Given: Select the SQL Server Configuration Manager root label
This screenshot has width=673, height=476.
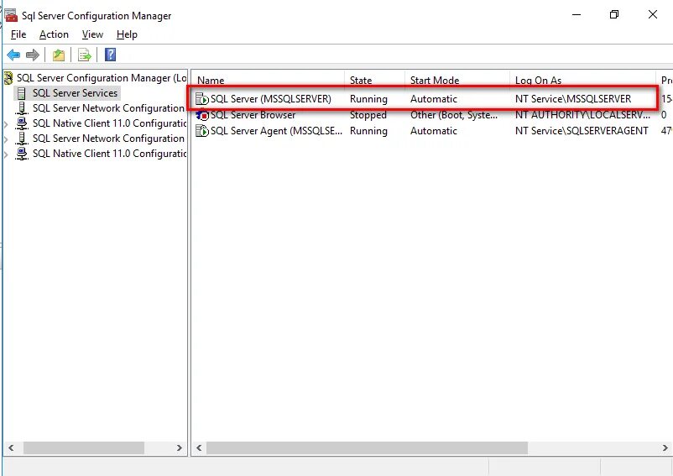Looking at the screenshot, I should tap(102, 78).
